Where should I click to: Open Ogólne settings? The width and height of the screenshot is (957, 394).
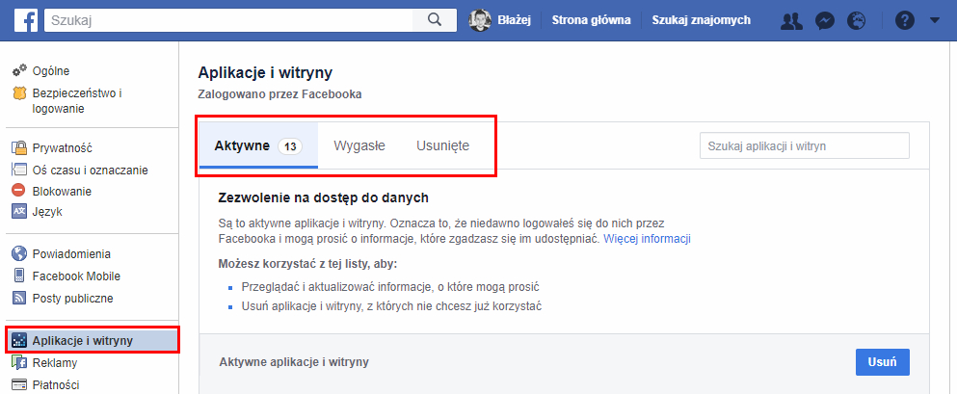(51, 70)
